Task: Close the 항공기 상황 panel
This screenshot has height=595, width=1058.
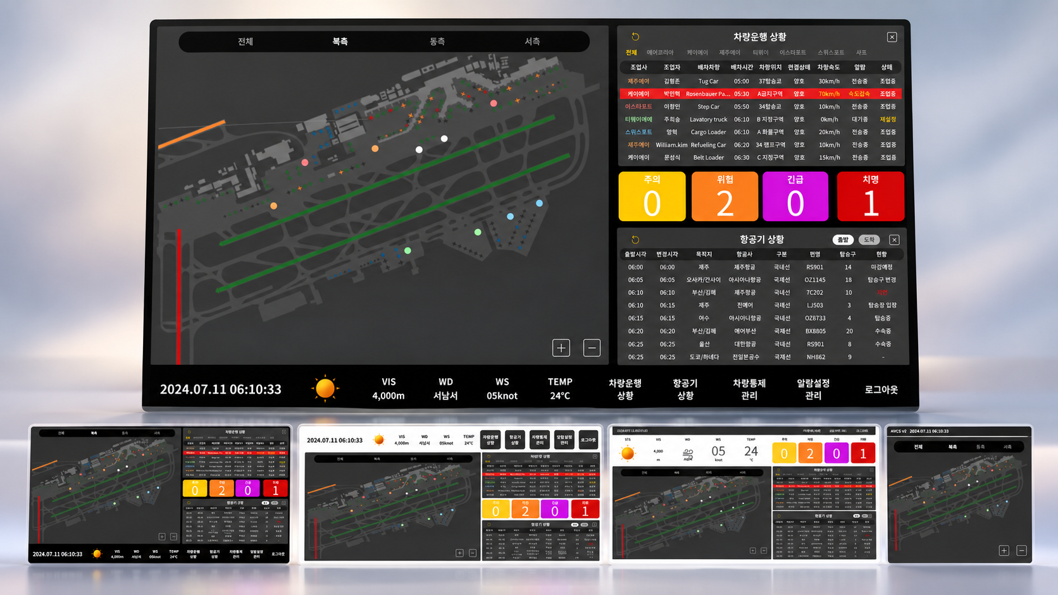Action: [x=894, y=240]
